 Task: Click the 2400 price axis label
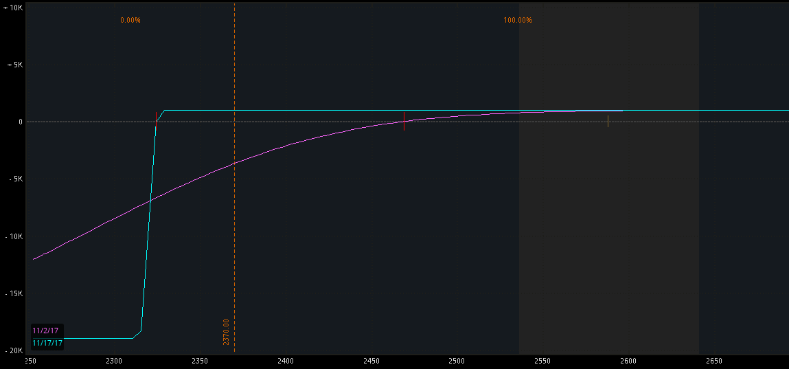click(285, 361)
